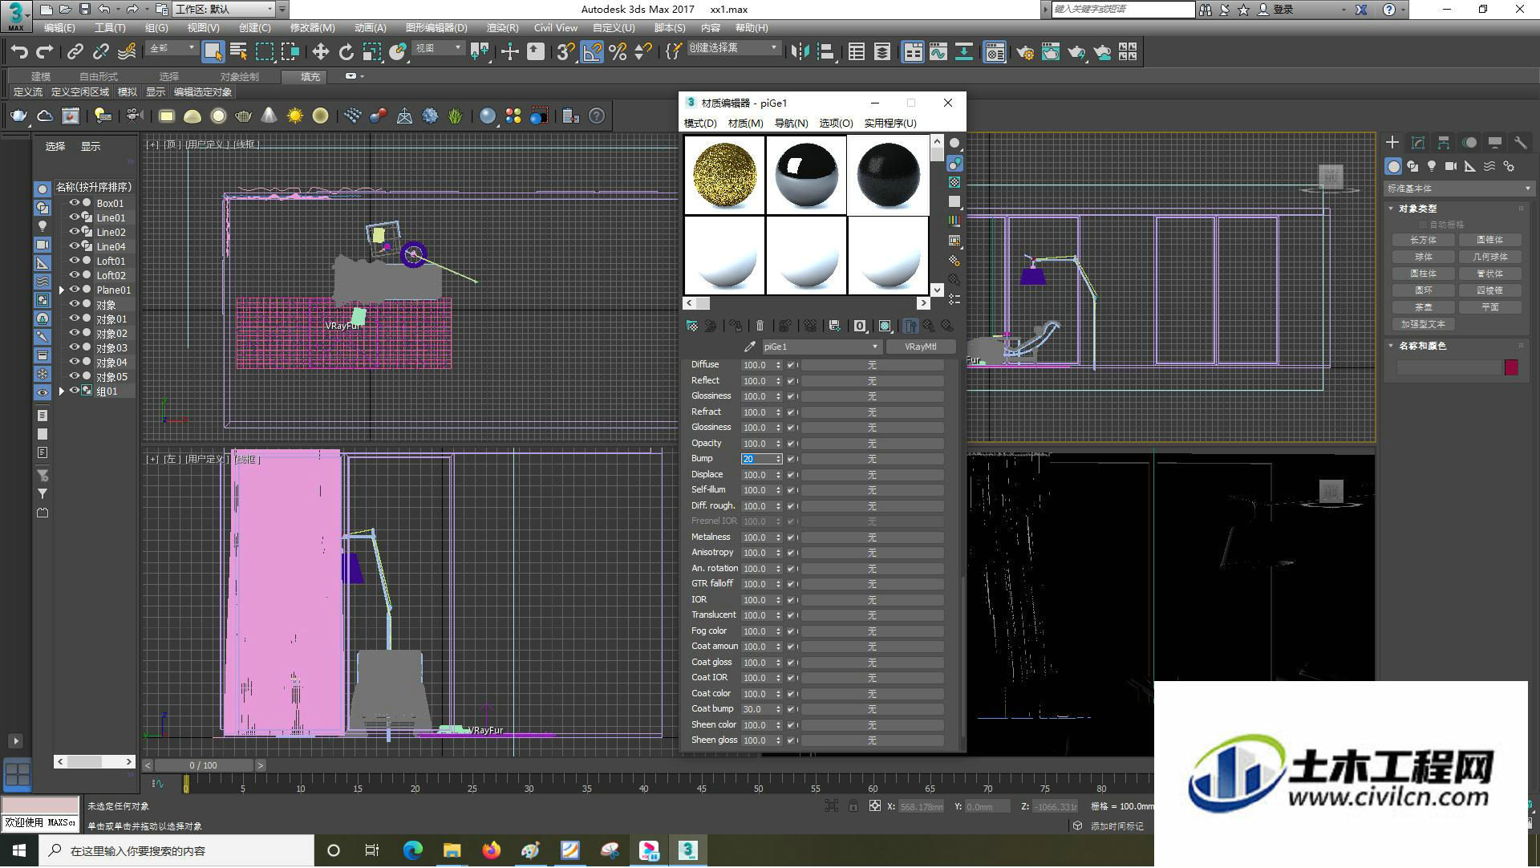Click Show Shaded Material in Viewport icon

pos(884,326)
